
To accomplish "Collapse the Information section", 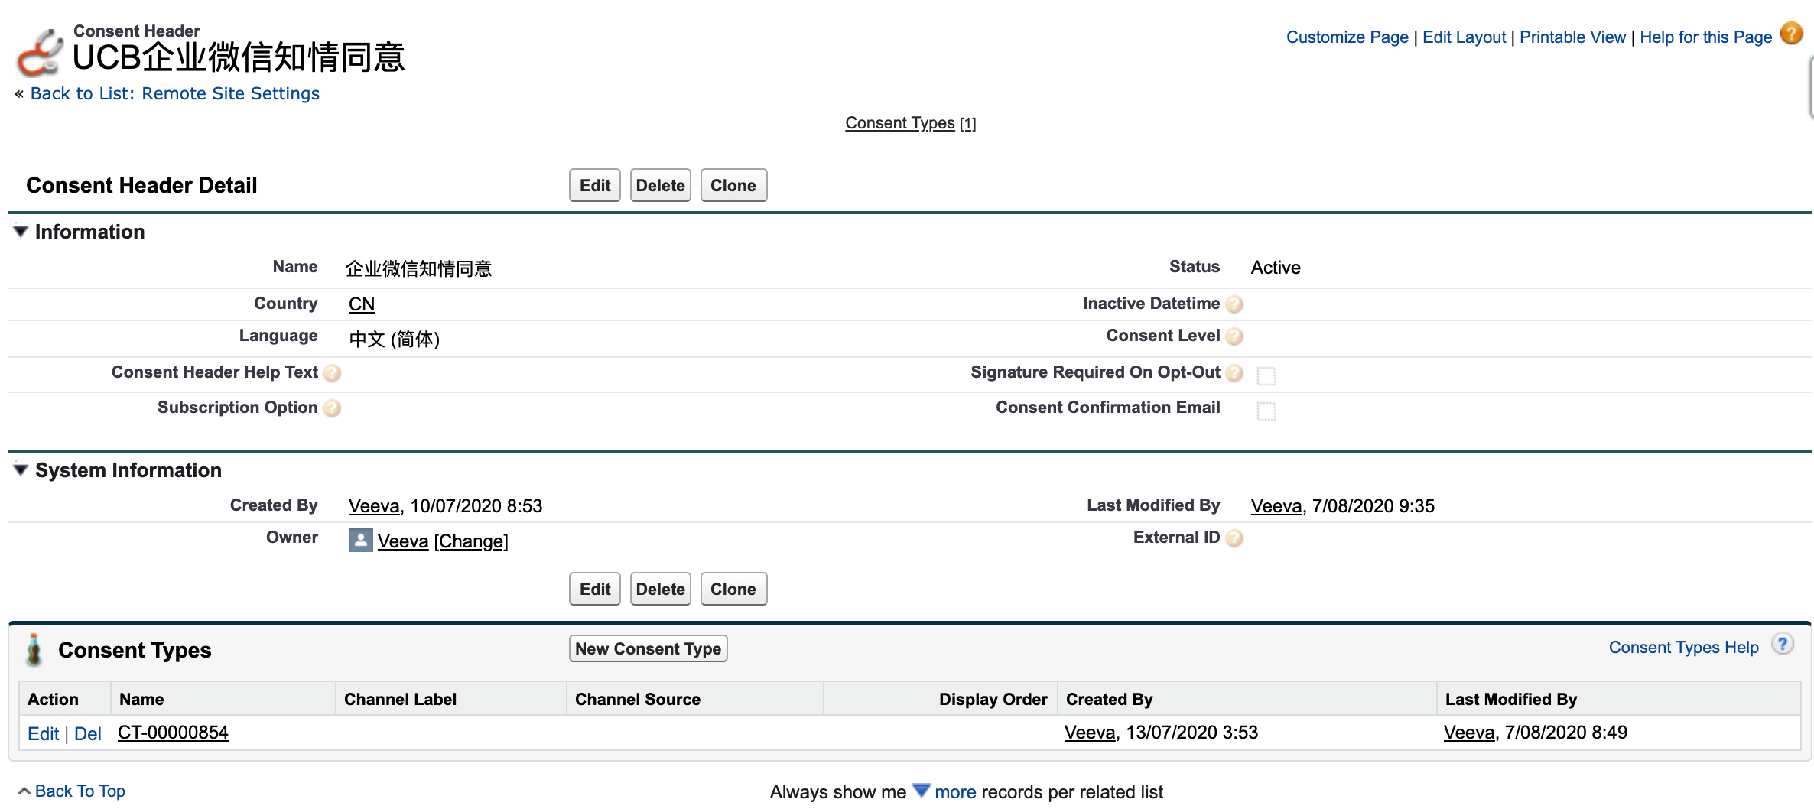I will click(21, 232).
